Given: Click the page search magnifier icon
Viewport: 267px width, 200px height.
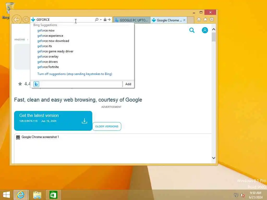Looking at the screenshot, I should tap(192, 30).
